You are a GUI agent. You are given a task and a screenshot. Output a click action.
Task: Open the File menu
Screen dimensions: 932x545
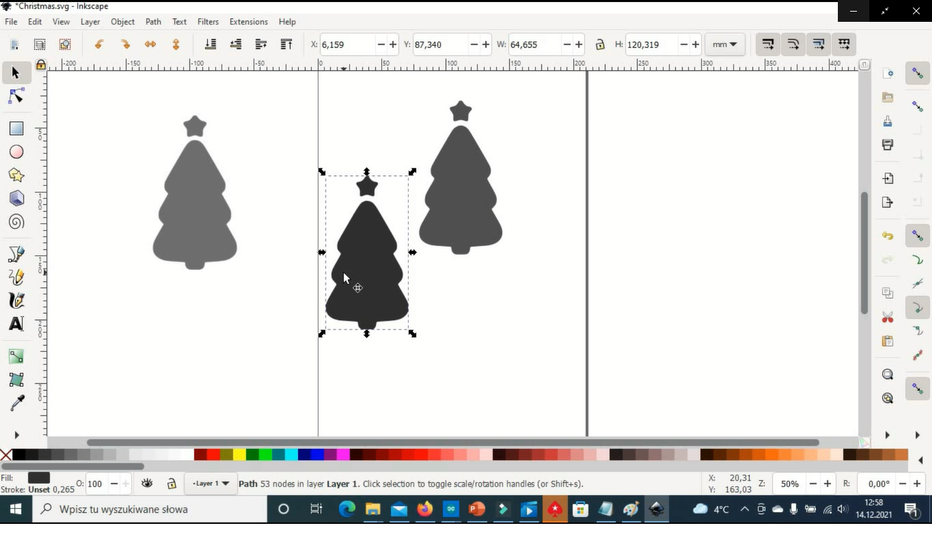[12, 22]
